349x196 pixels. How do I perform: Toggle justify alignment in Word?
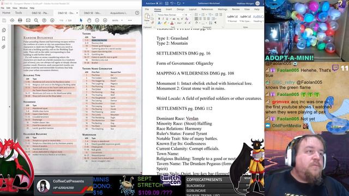(x=208, y=19)
